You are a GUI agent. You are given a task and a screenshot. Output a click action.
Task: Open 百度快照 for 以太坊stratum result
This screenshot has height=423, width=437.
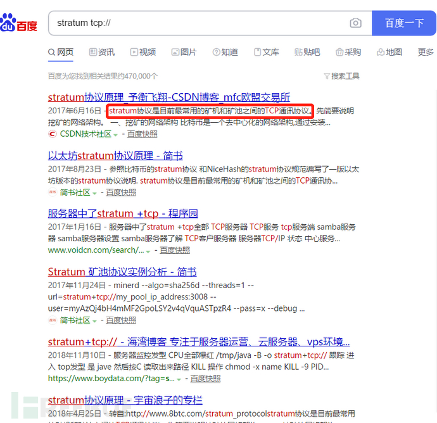point(121,193)
